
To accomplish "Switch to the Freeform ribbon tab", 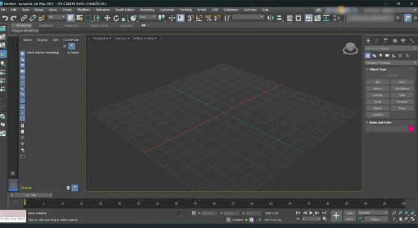I will click(x=46, y=26).
